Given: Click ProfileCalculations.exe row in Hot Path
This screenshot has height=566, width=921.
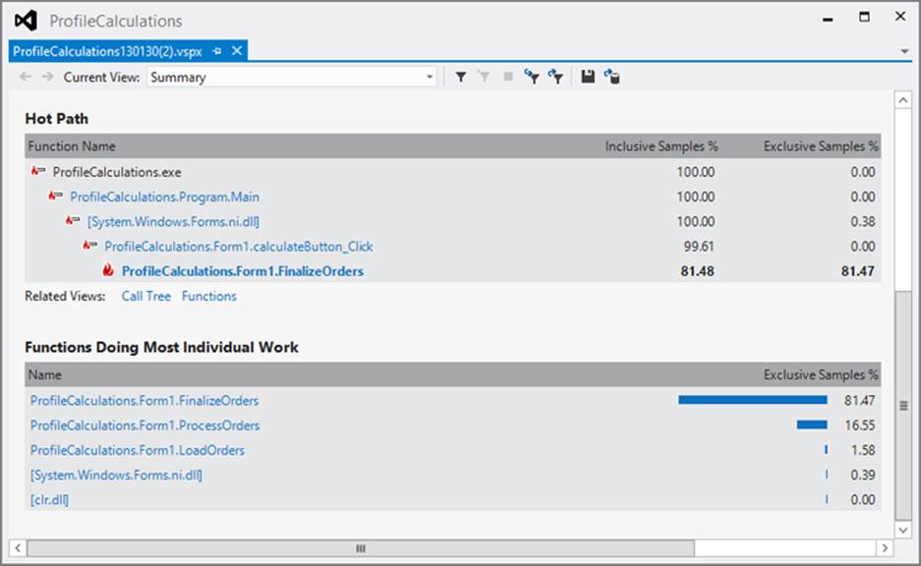Looking at the screenshot, I should 453,172.
